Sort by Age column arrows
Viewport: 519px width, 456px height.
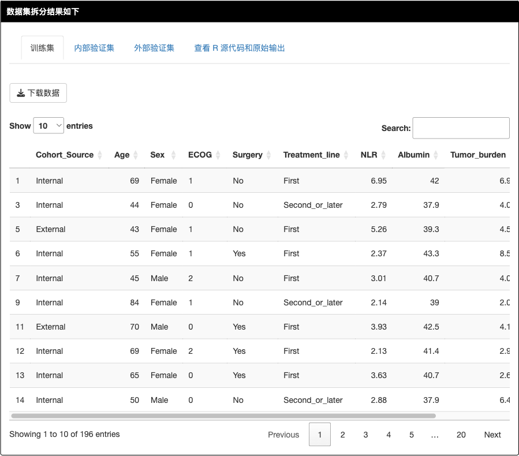click(x=135, y=155)
